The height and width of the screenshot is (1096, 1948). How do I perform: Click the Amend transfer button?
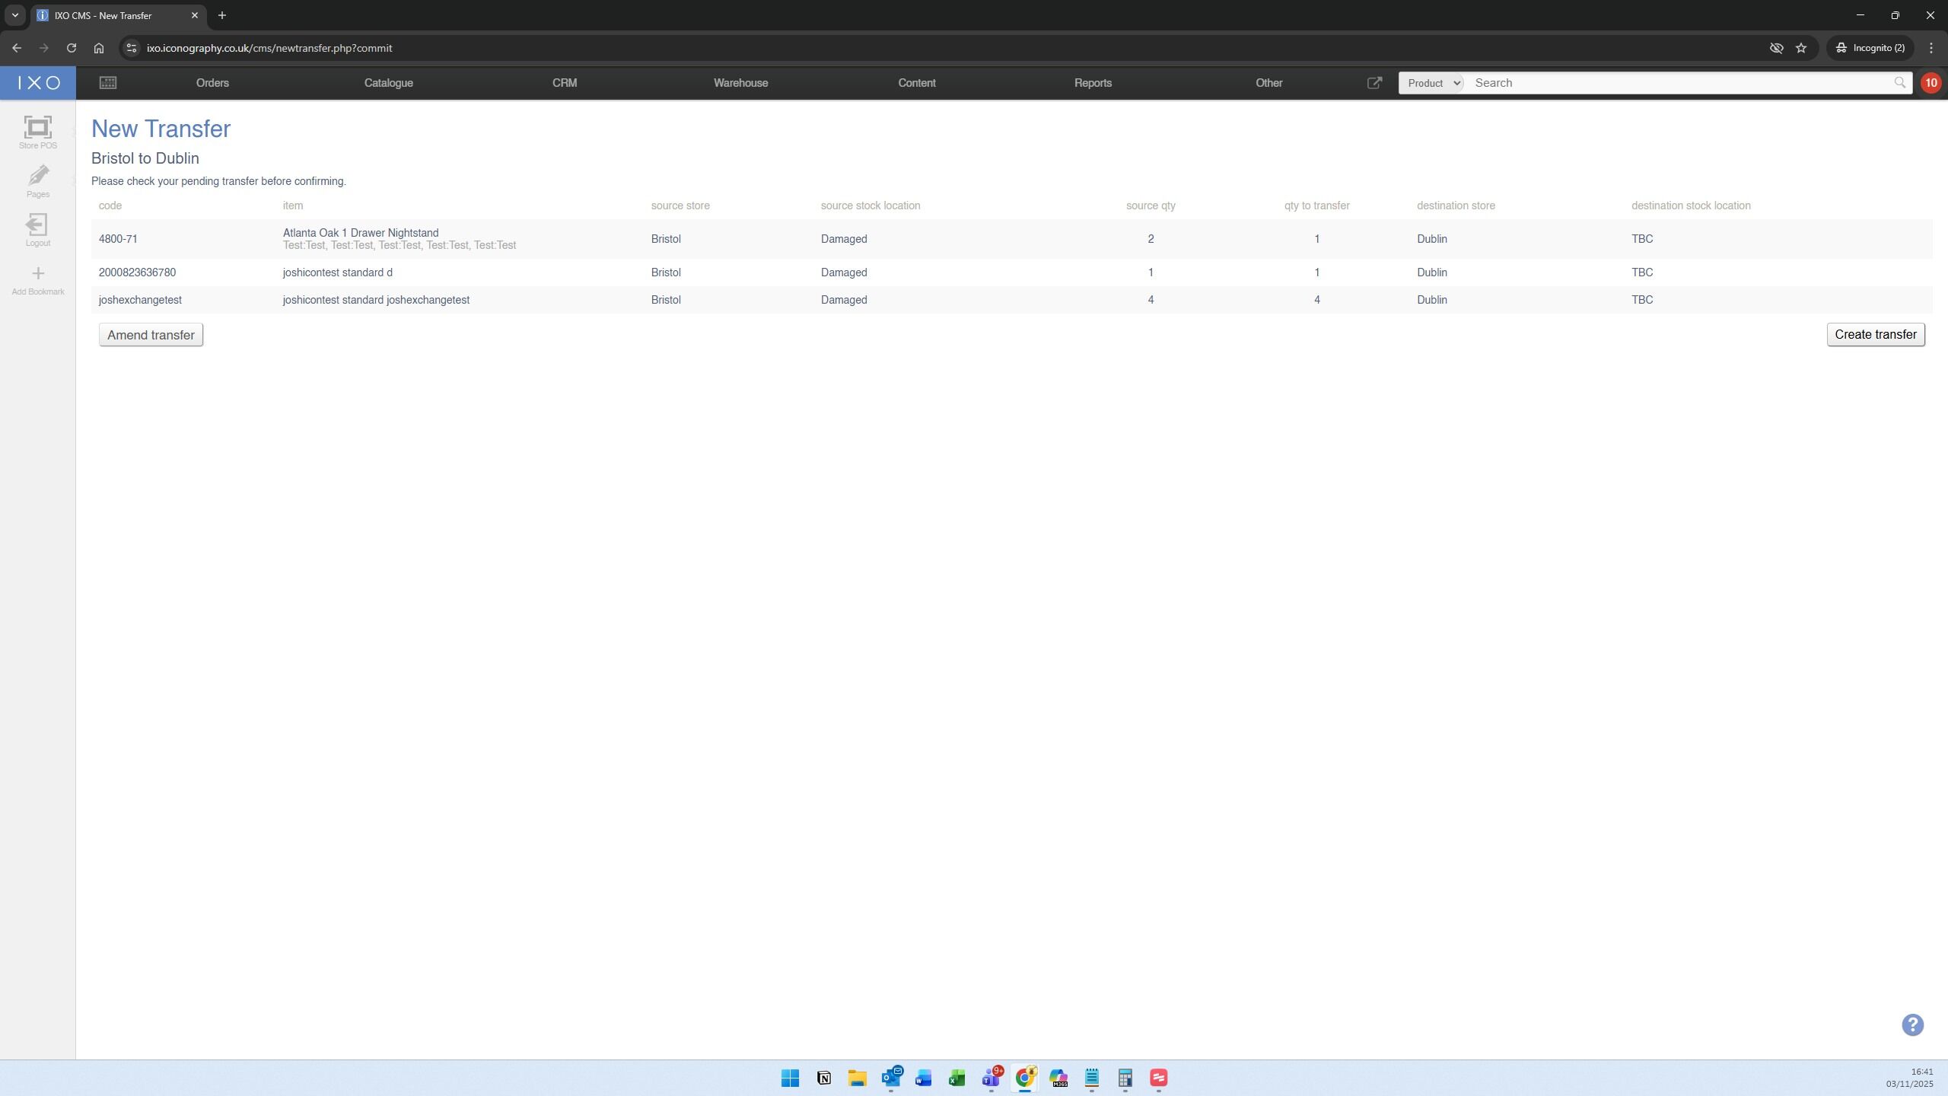pyautogui.click(x=151, y=335)
